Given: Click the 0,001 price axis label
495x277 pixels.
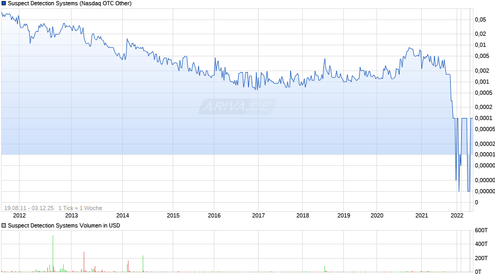Looking at the screenshot, I should [482, 82].
